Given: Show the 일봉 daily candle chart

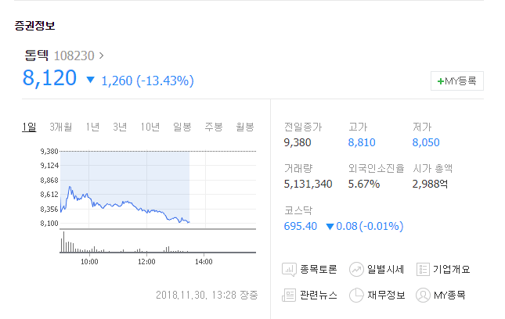Looking at the screenshot, I should [x=182, y=127].
